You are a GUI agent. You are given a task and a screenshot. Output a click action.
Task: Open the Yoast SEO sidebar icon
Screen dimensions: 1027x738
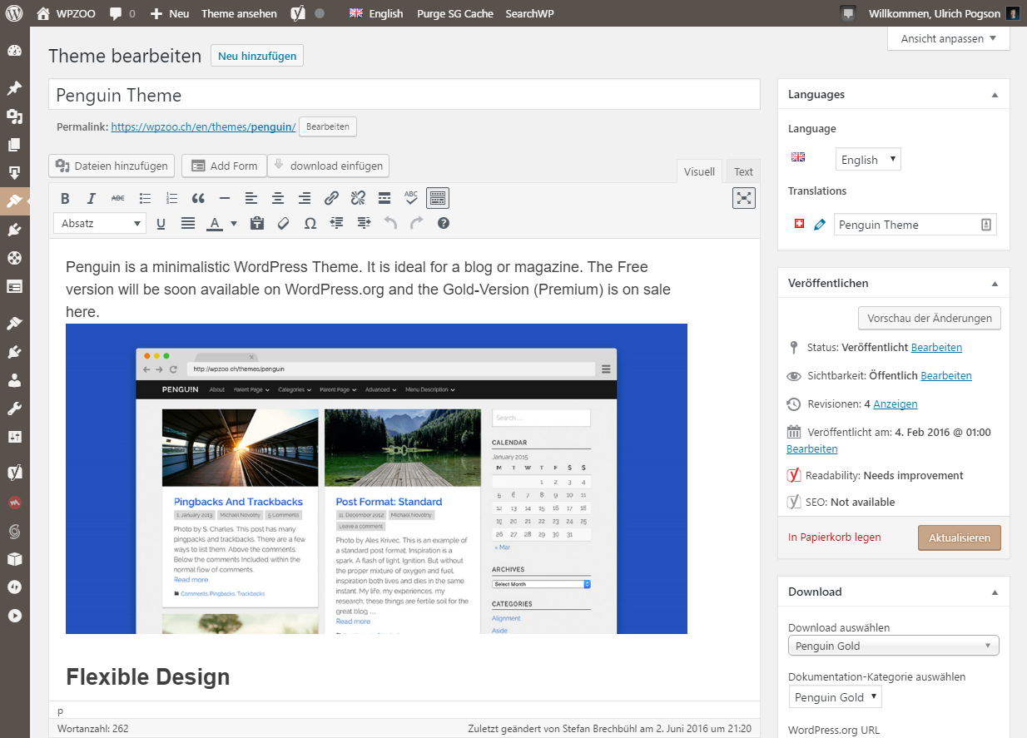click(14, 473)
